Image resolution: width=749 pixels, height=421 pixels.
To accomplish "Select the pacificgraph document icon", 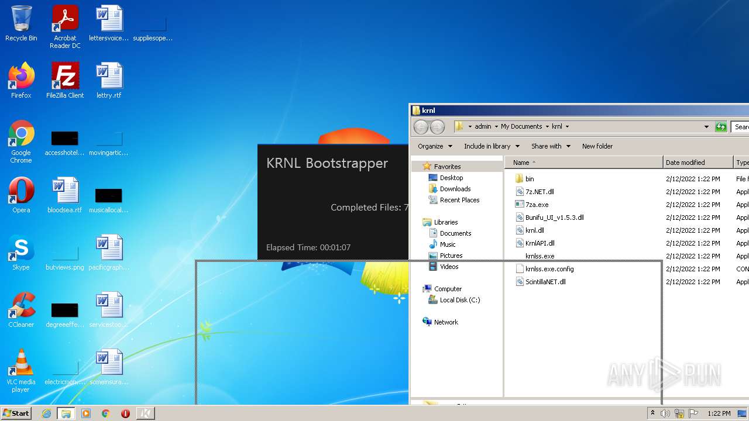I will (109, 252).
